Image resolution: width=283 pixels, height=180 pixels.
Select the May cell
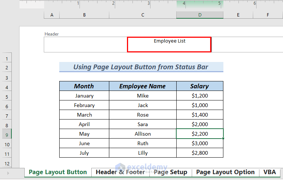[84, 133]
